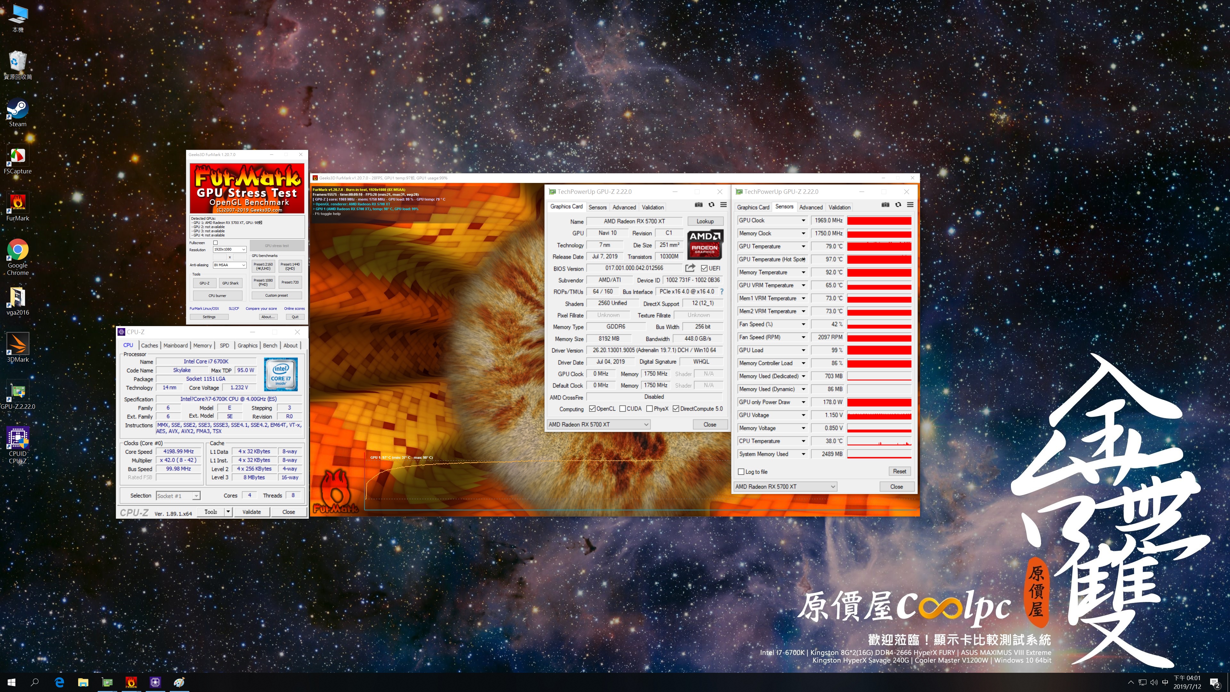Screen dimensions: 1230x692
Task: Toggle the Fullscreen checkbox in FurMark
Action: click(215, 243)
